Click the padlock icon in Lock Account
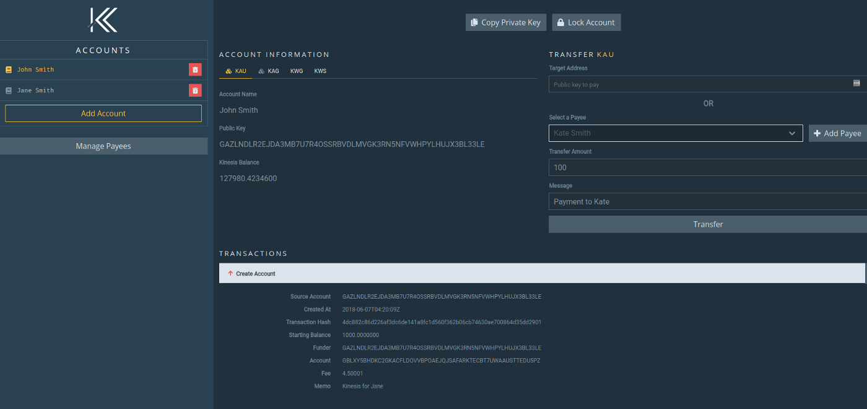The image size is (867, 409). click(560, 22)
